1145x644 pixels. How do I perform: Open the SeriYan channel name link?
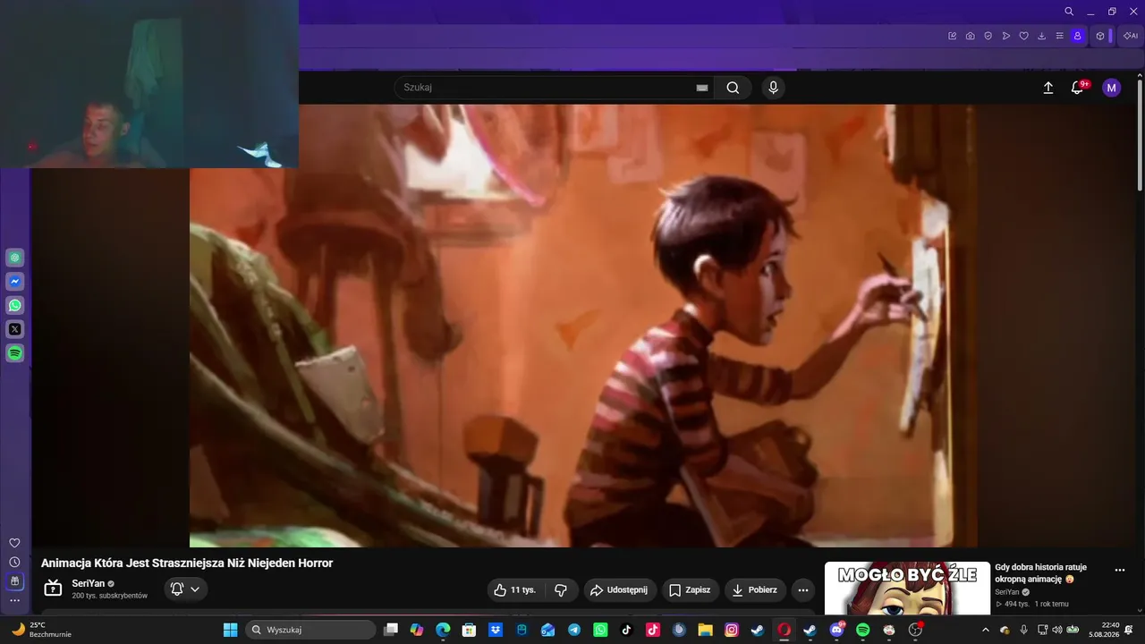tap(88, 583)
